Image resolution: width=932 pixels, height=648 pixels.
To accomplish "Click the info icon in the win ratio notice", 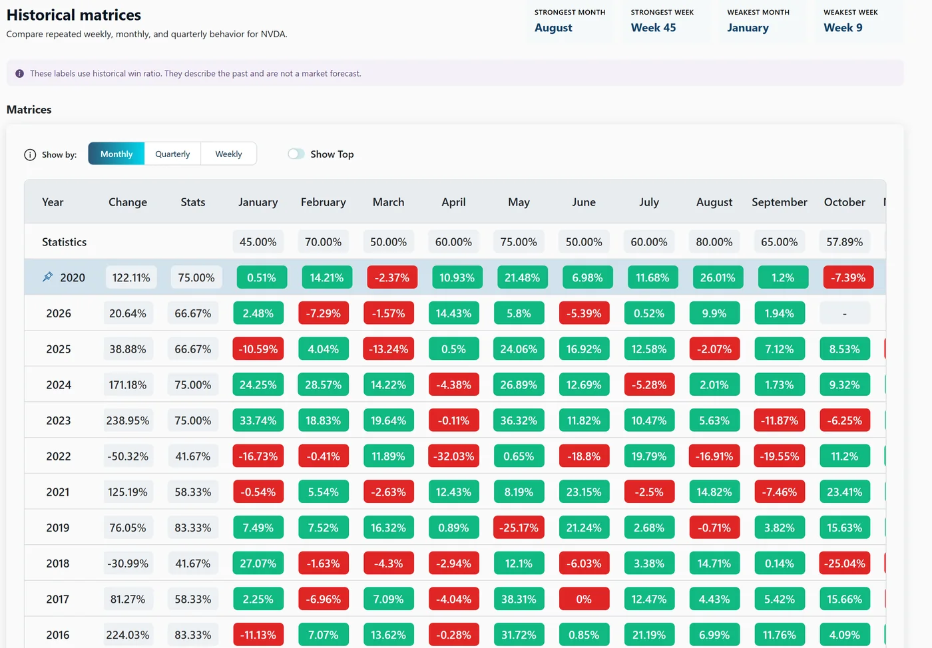I will coord(19,74).
